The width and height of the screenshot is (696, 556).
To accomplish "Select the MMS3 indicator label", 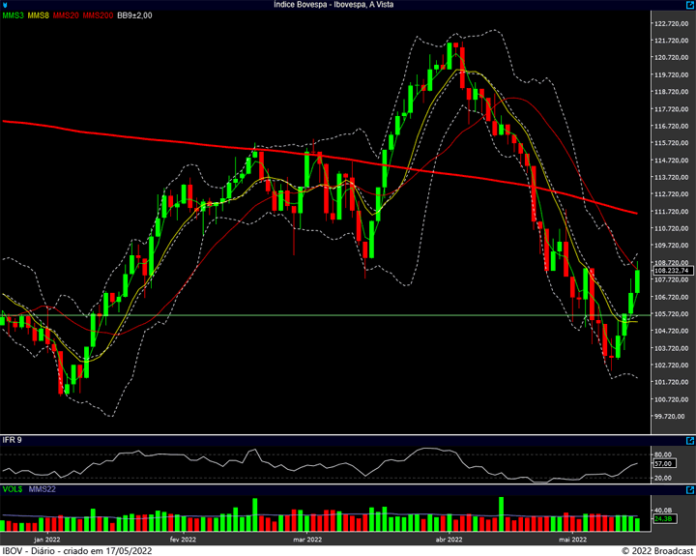I will (x=13, y=15).
